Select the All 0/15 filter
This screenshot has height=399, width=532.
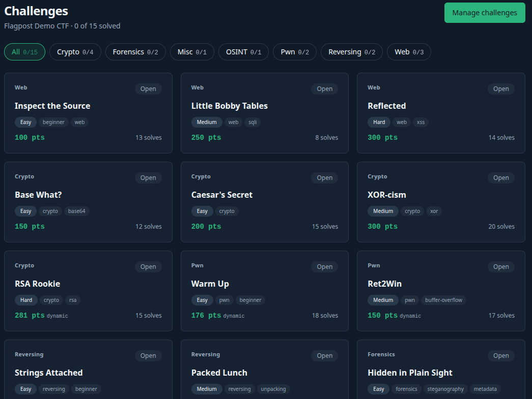pos(24,52)
